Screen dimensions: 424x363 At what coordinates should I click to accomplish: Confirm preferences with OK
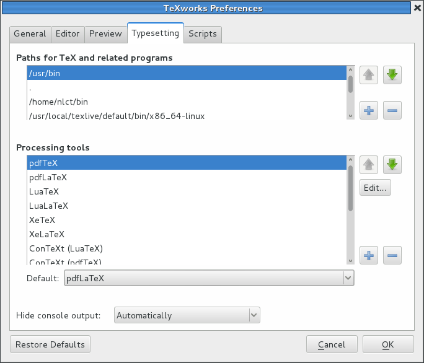[x=388, y=344]
